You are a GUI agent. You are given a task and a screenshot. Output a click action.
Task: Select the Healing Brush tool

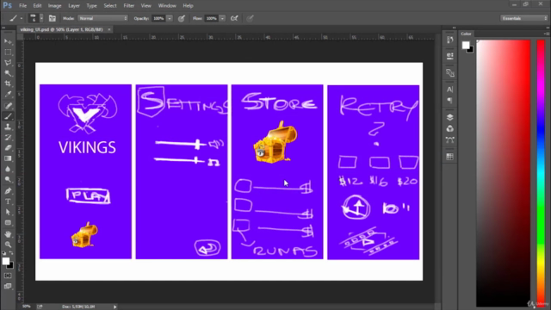point(8,105)
